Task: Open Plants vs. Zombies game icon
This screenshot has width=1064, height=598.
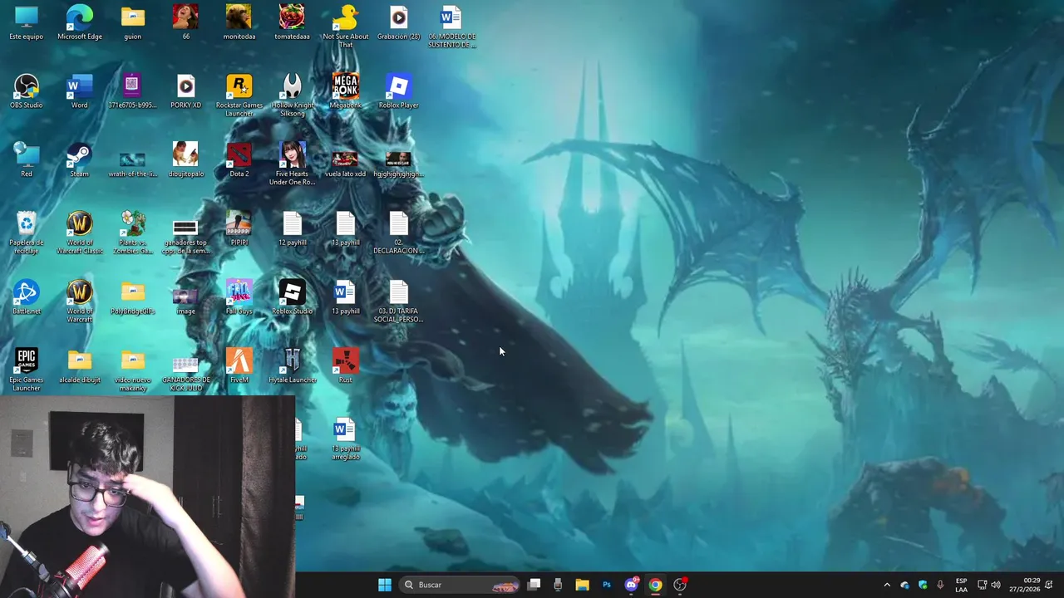Action: coord(133,232)
